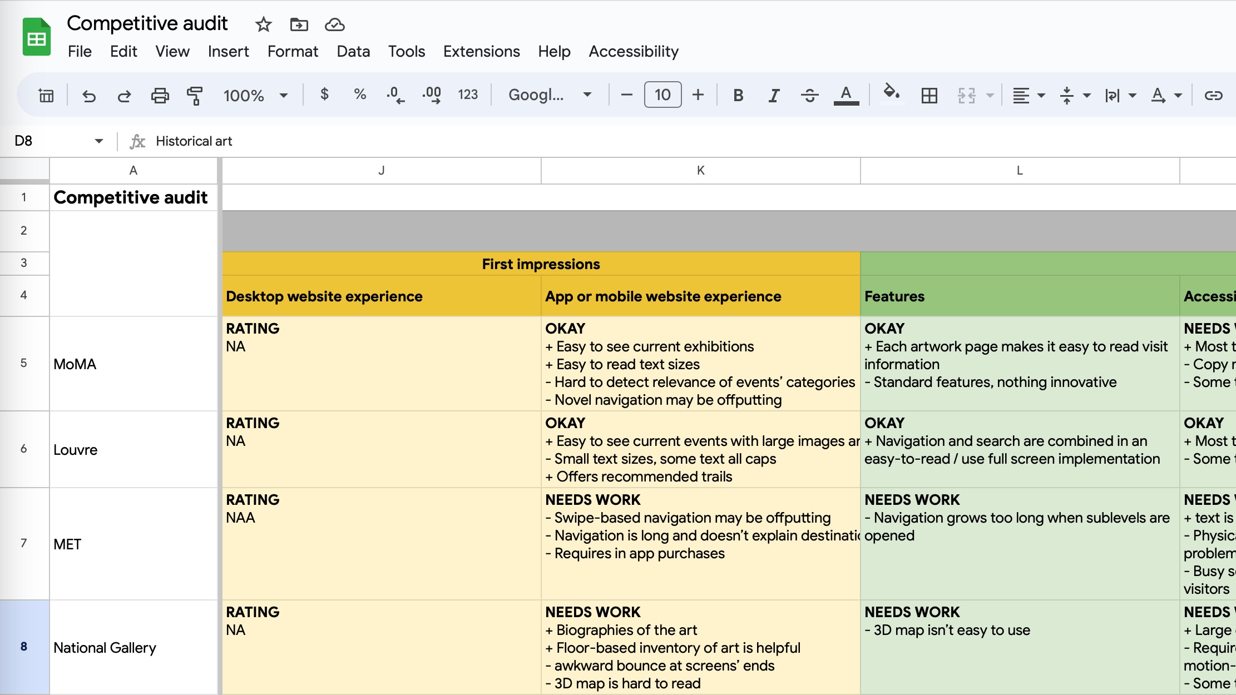Print the spreadsheet
This screenshot has height=695, width=1236.
160,96
